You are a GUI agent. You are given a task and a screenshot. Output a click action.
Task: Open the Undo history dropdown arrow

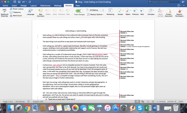tap(26, 2)
